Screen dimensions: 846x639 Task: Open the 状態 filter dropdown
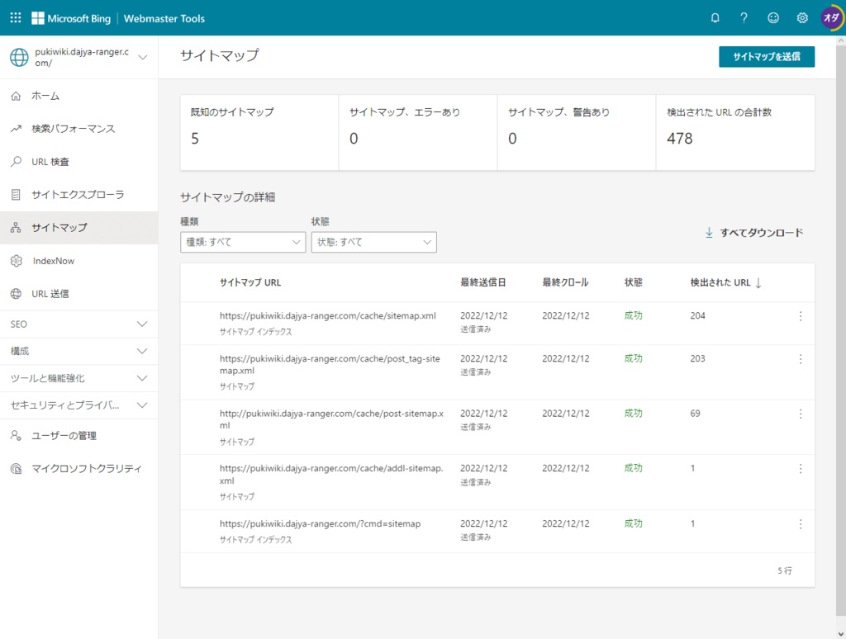click(372, 242)
